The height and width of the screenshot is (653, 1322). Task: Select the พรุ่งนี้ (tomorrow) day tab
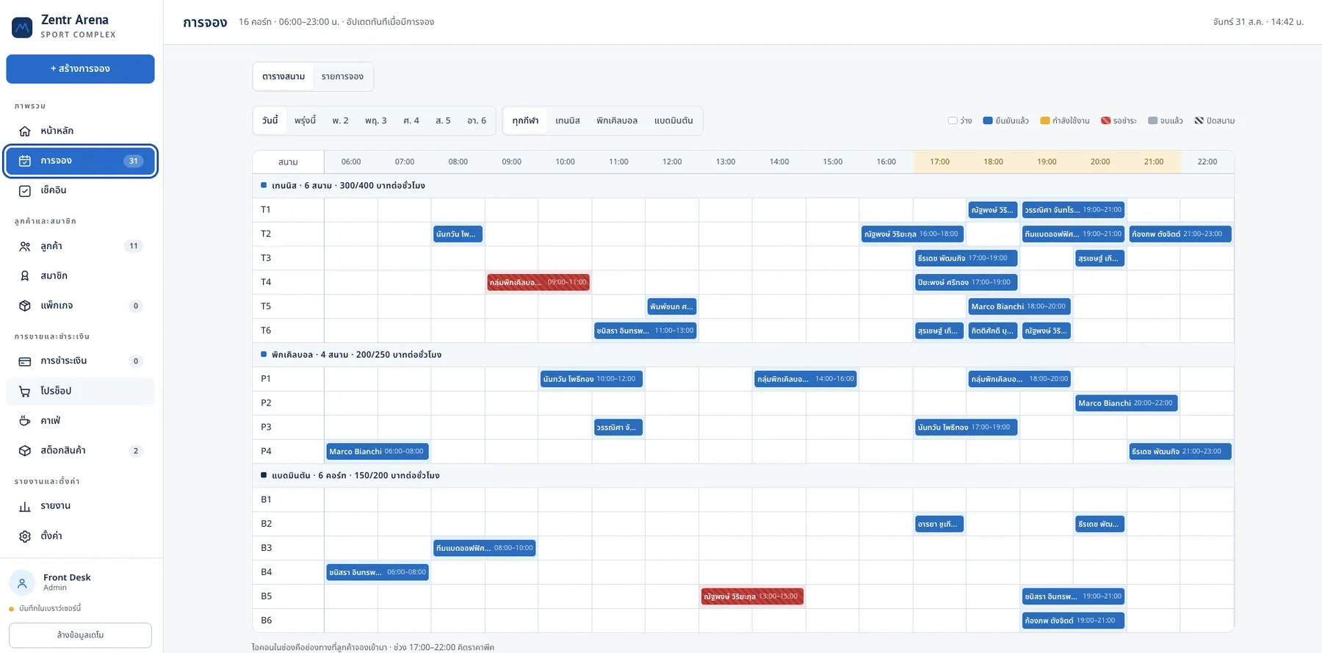click(305, 120)
